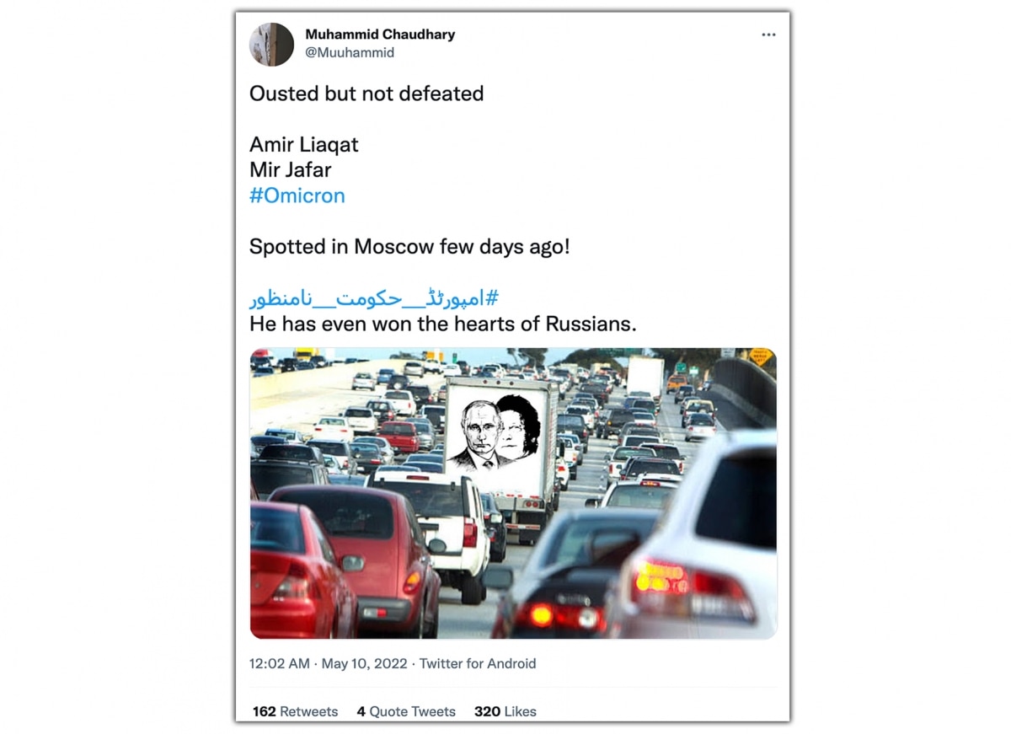Open the #Omicron hashtag
Screen dimensions: 1011x734
pyautogui.click(x=297, y=196)
